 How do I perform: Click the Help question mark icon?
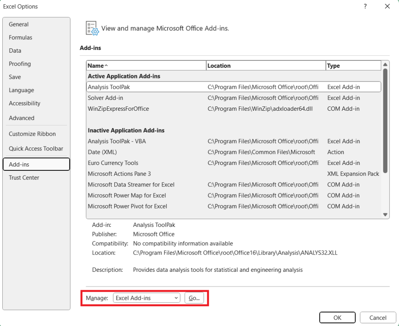pyautogui.click(x=365, y=6)
